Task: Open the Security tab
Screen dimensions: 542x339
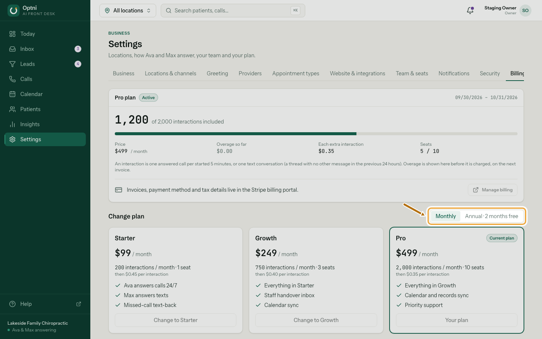Action: click(x=490, y=73)
